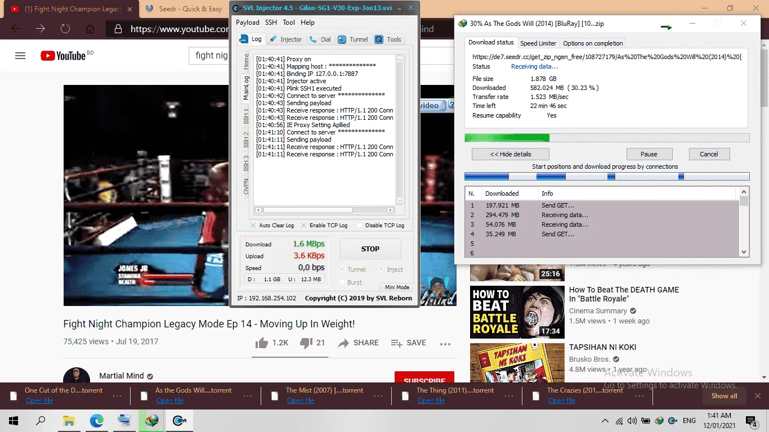Check Disable TCP Log checkbox
Image resolution: width=769 pixels, height=432 pixels.
359,226
